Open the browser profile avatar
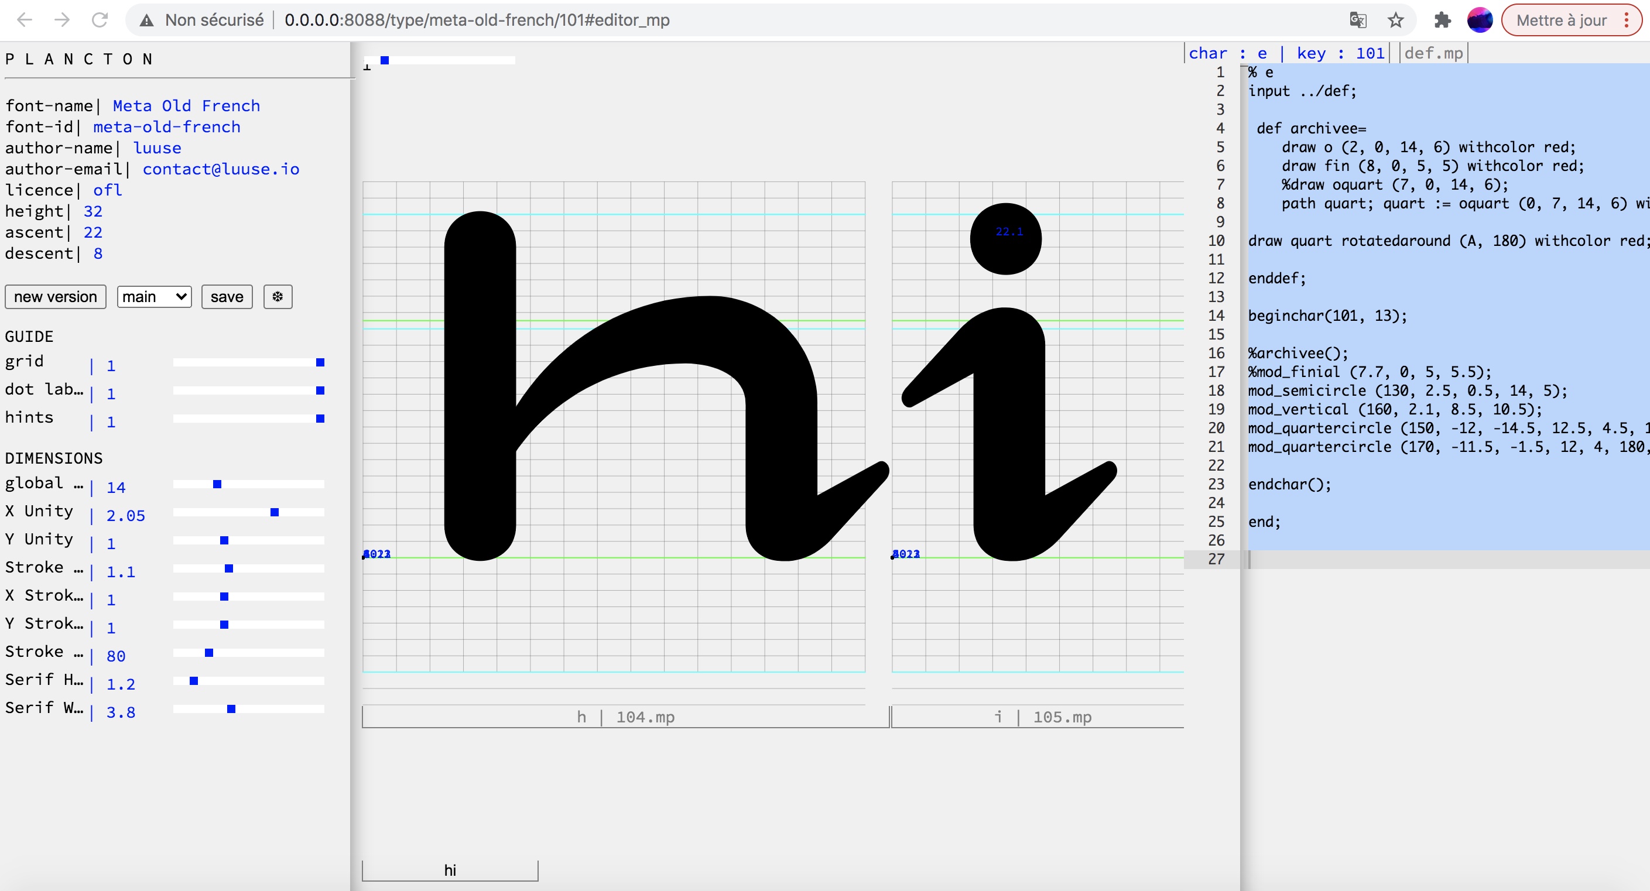The image size is (1650, 891). click(1480, 20)
